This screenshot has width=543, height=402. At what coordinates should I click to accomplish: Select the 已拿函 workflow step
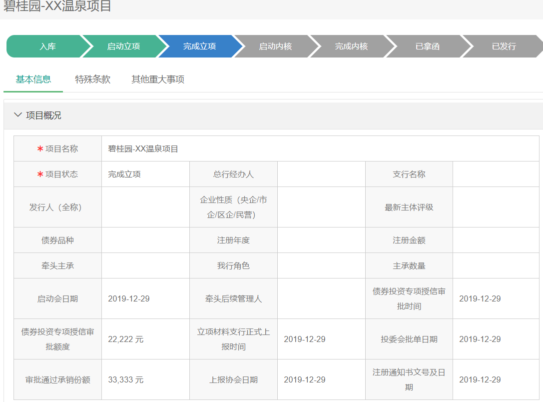pyautogui.click(x=427, y=46)
